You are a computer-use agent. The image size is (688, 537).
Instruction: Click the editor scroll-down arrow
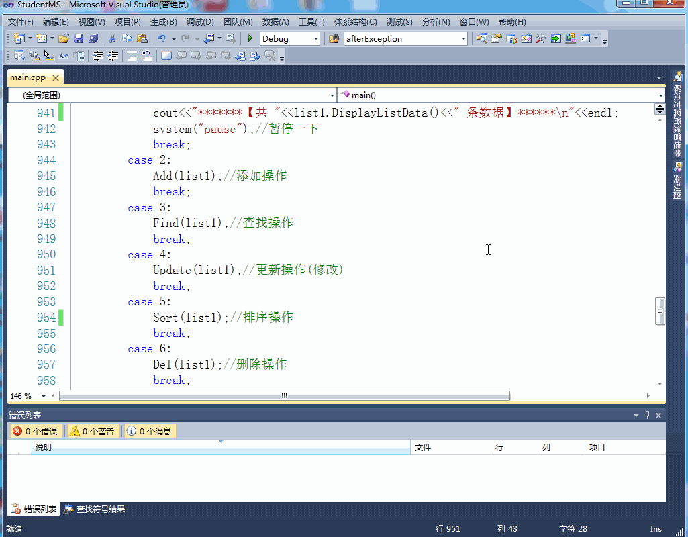pos(660,384)
